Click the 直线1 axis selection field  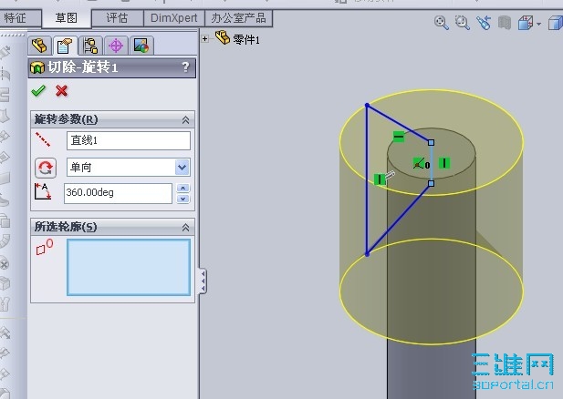[129, 140]
